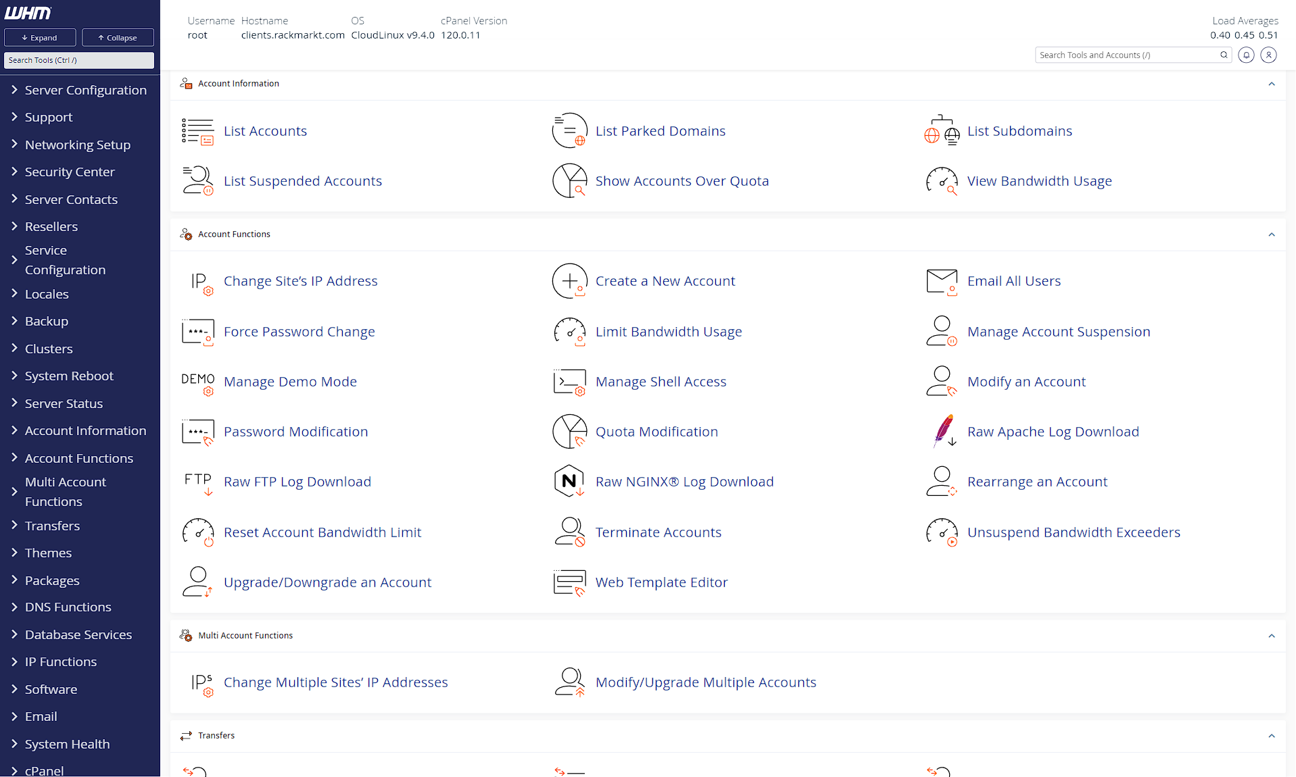Open the Modify an Account link
This screenshot has width=1296, height=777.
click(x=1026, y=382)
